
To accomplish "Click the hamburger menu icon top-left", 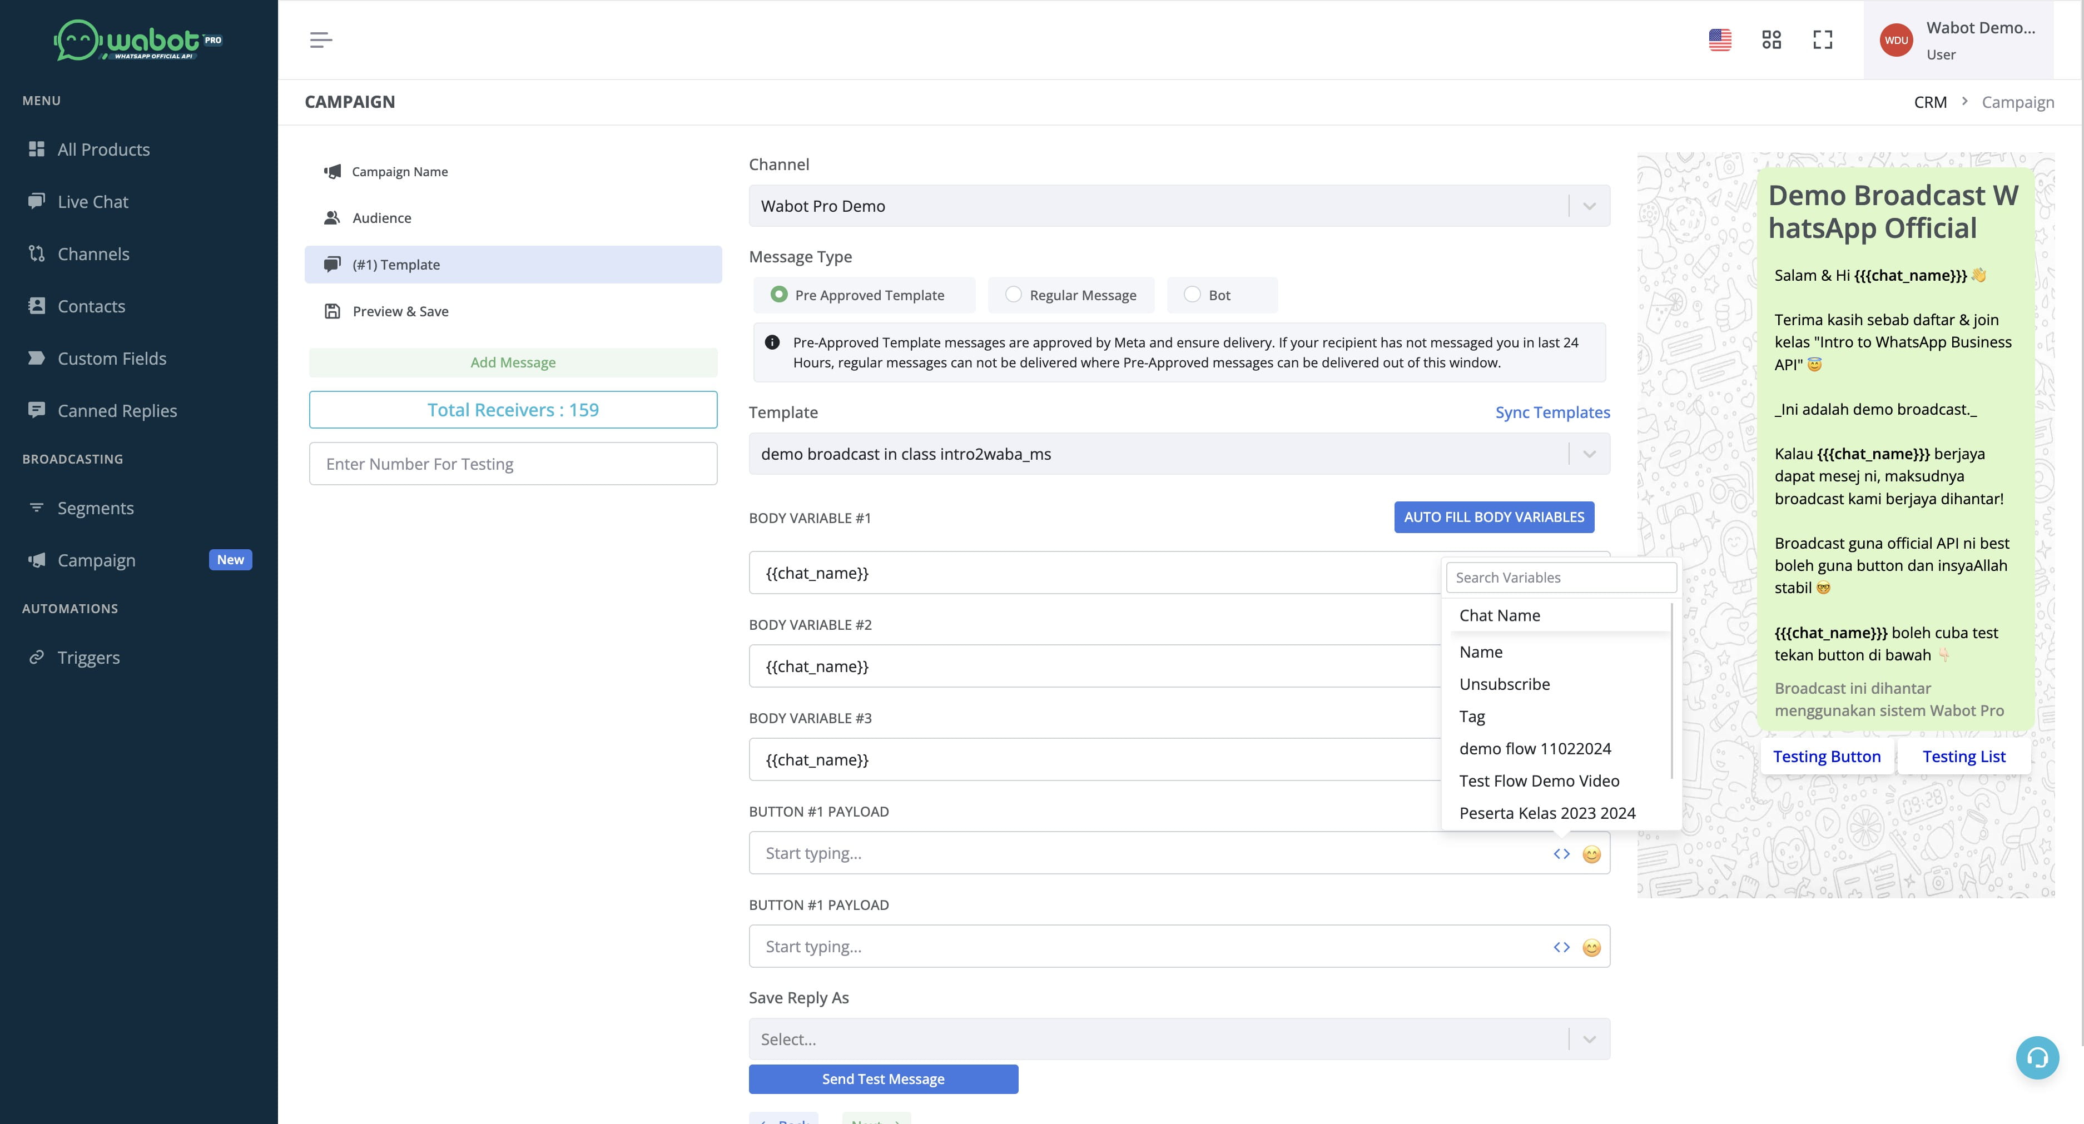I will 321,40.
